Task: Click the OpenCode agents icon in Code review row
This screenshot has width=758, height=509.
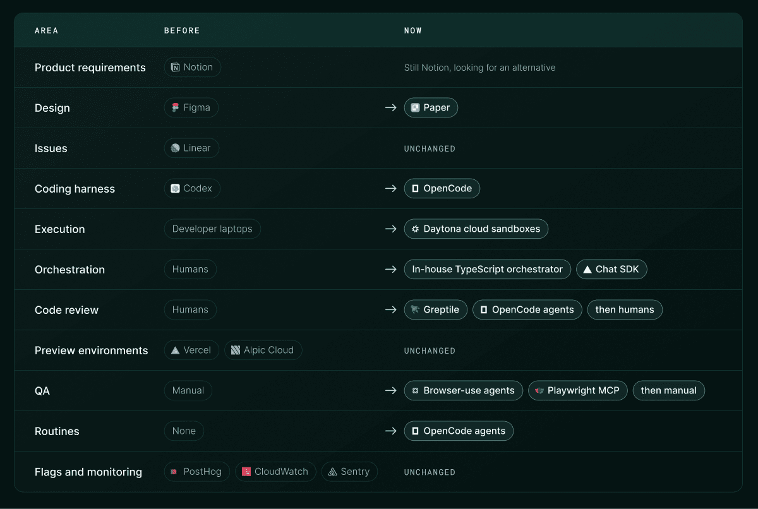Action: coord(483,310)
